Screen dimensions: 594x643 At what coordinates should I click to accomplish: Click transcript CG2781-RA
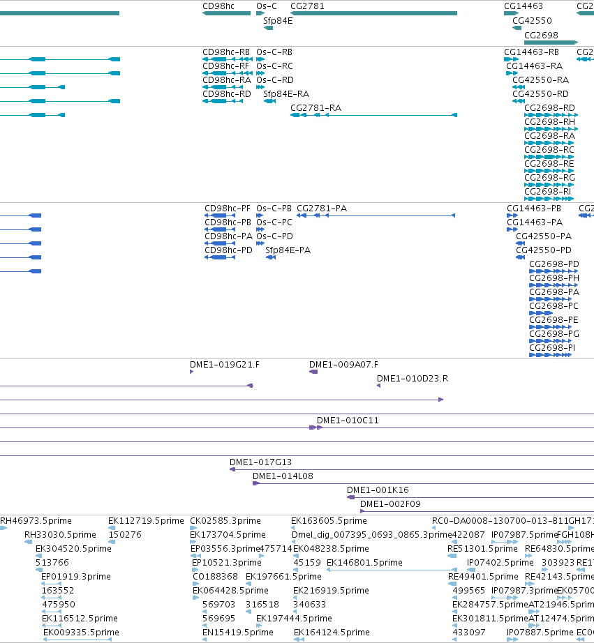tap(315, 108)
